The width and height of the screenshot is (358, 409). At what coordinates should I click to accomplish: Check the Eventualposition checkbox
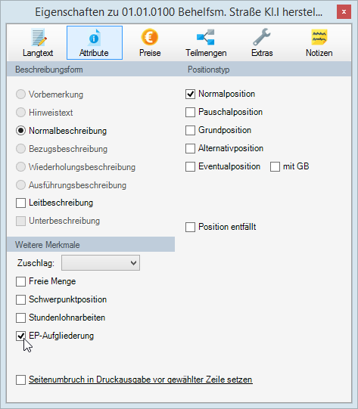pyautogui.click(x=191, y=166)
